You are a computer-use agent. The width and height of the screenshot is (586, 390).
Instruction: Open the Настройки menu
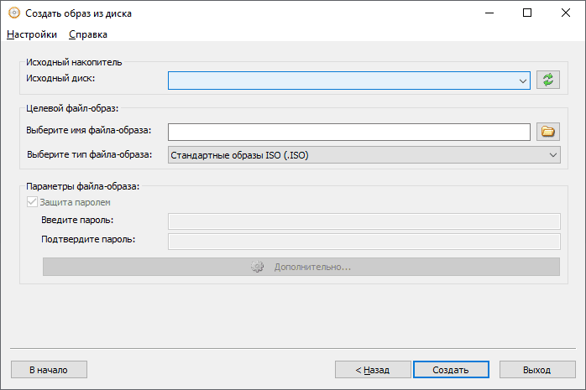click(x=32, y=34)
